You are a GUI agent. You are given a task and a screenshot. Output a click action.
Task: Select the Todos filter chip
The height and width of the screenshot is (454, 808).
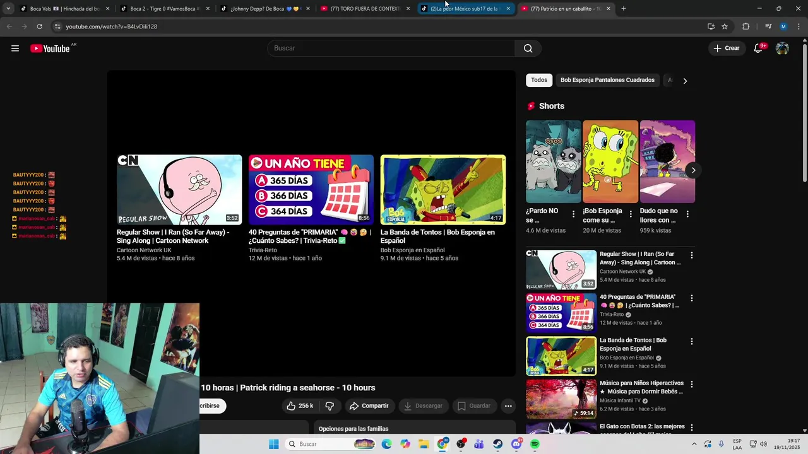539,80
